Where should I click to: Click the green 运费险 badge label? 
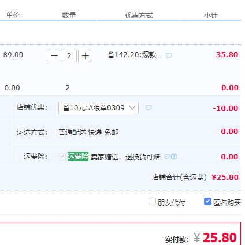pos(78,157)
